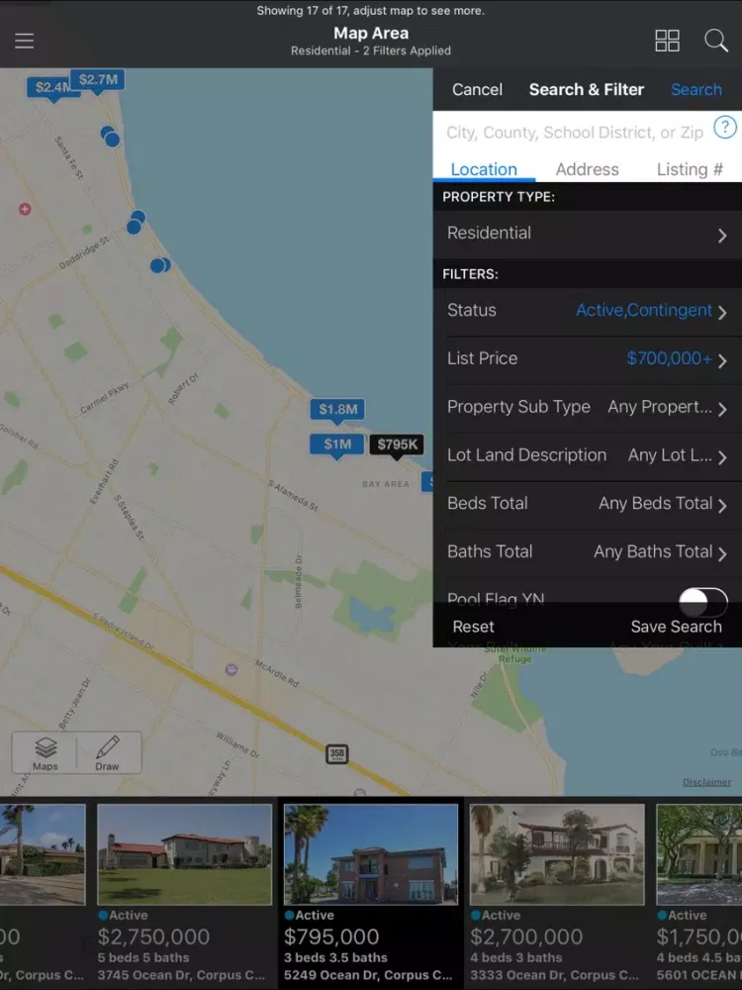Open the List Price filter
The height and width of the screenshot is (990, 742).
587,359
